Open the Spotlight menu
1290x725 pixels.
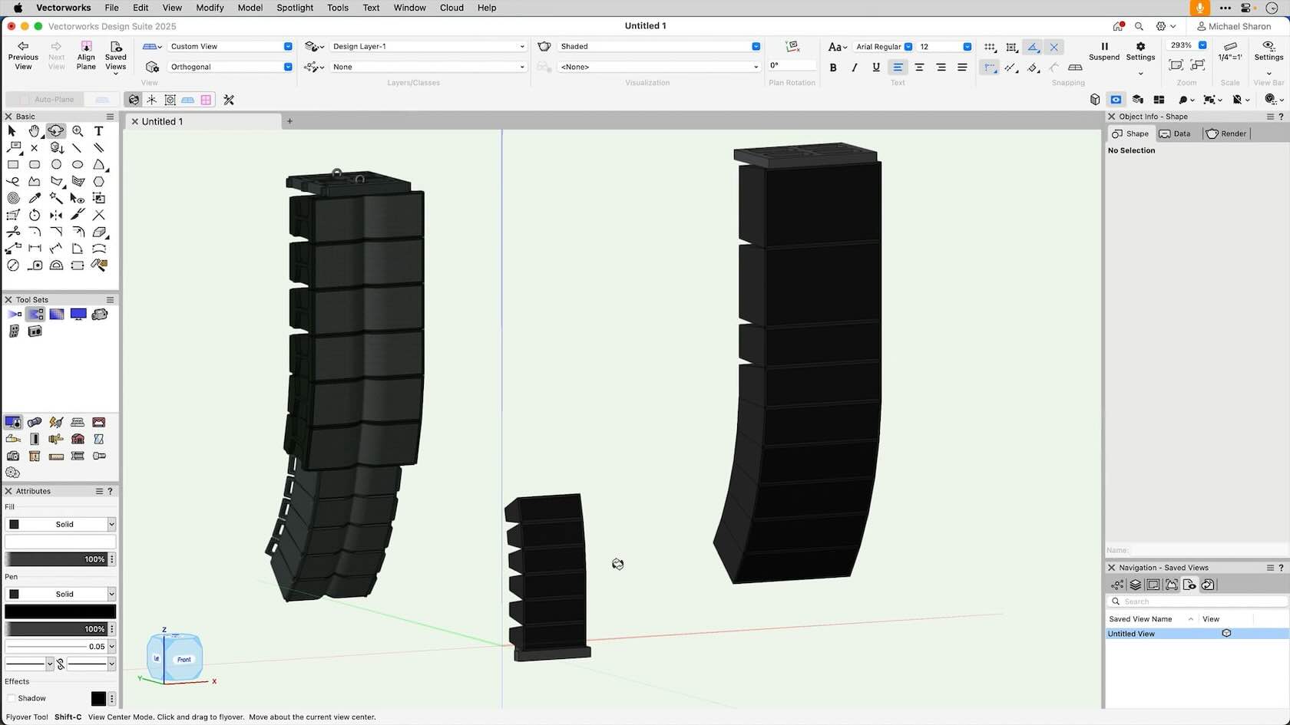coord(295,8)
